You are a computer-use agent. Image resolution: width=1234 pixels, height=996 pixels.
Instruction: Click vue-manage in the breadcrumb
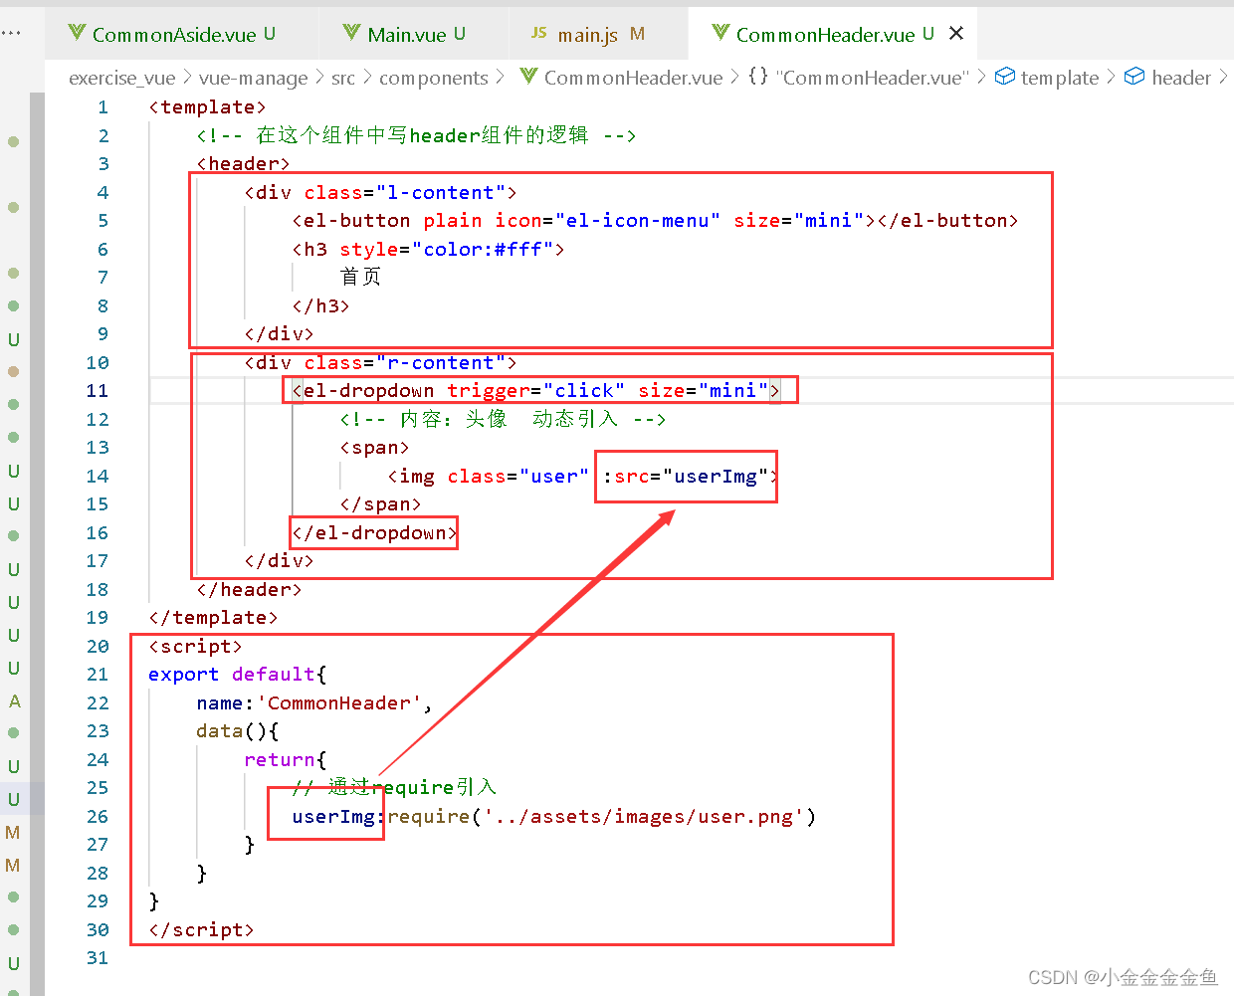click(253, 78)
